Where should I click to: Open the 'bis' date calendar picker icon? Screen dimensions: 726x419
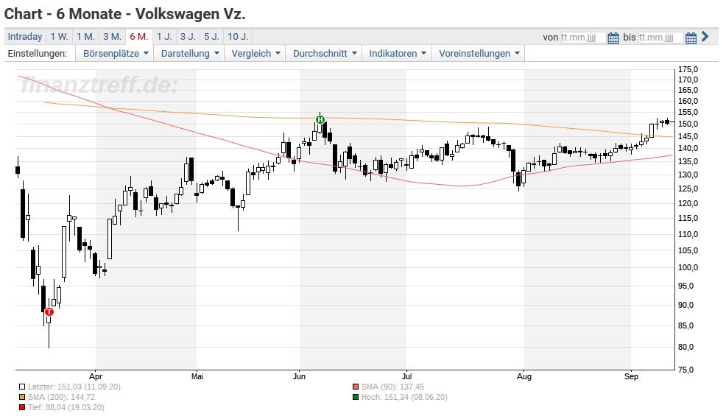pos(691,38)
